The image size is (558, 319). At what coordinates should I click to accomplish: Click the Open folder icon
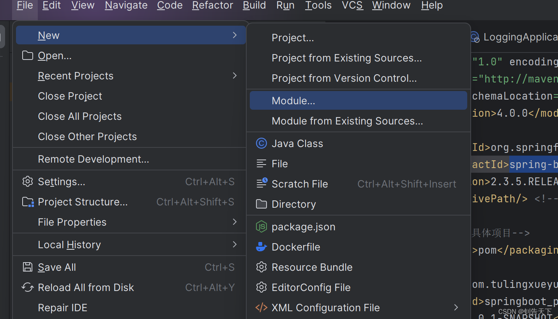tap(27, 56)
